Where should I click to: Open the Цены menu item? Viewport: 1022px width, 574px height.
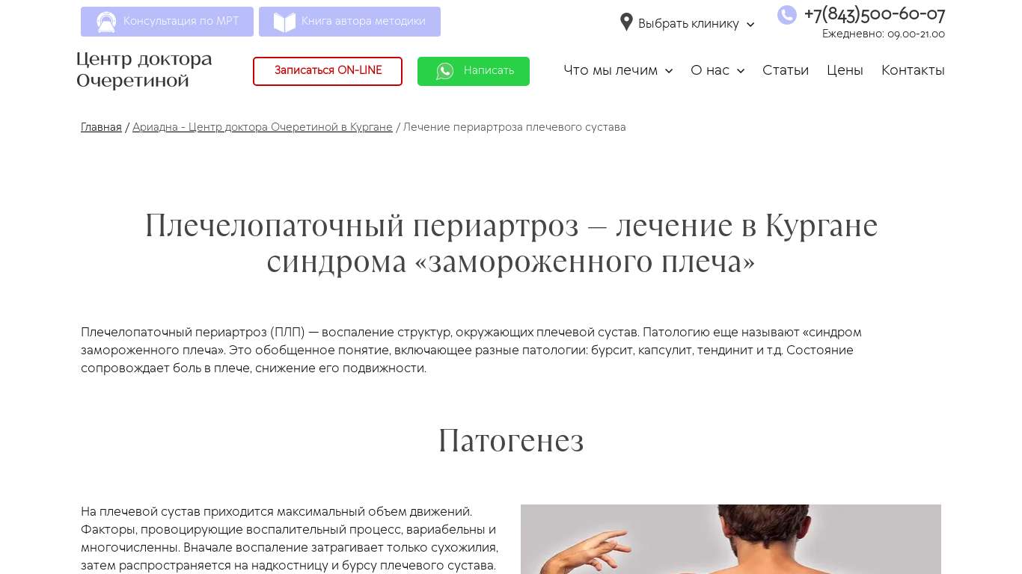845,70
